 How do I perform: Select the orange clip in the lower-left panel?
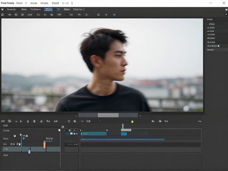[x=45, y=145]
